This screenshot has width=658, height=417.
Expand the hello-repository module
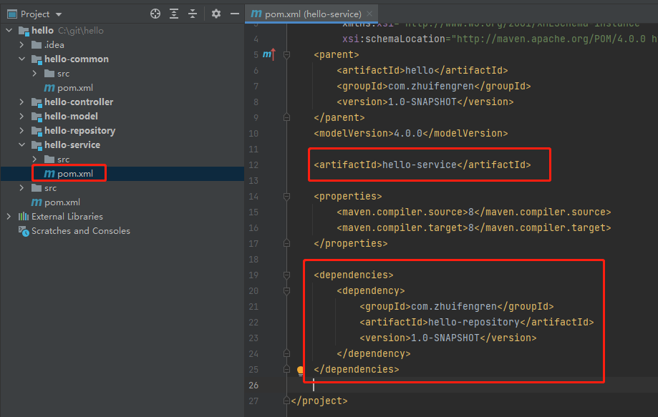click(21, 130)
